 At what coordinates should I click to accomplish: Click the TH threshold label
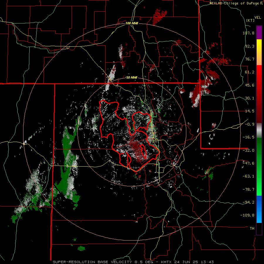tap(252, 228)
